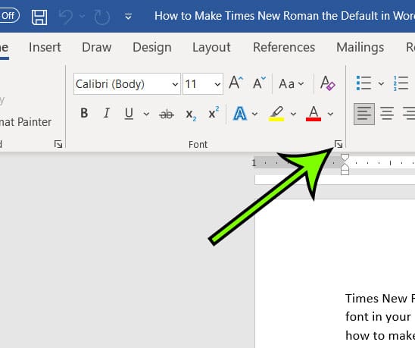Click Format Painter button
Viewport: 415px width, 348px height.
click(x=26, y=122)
